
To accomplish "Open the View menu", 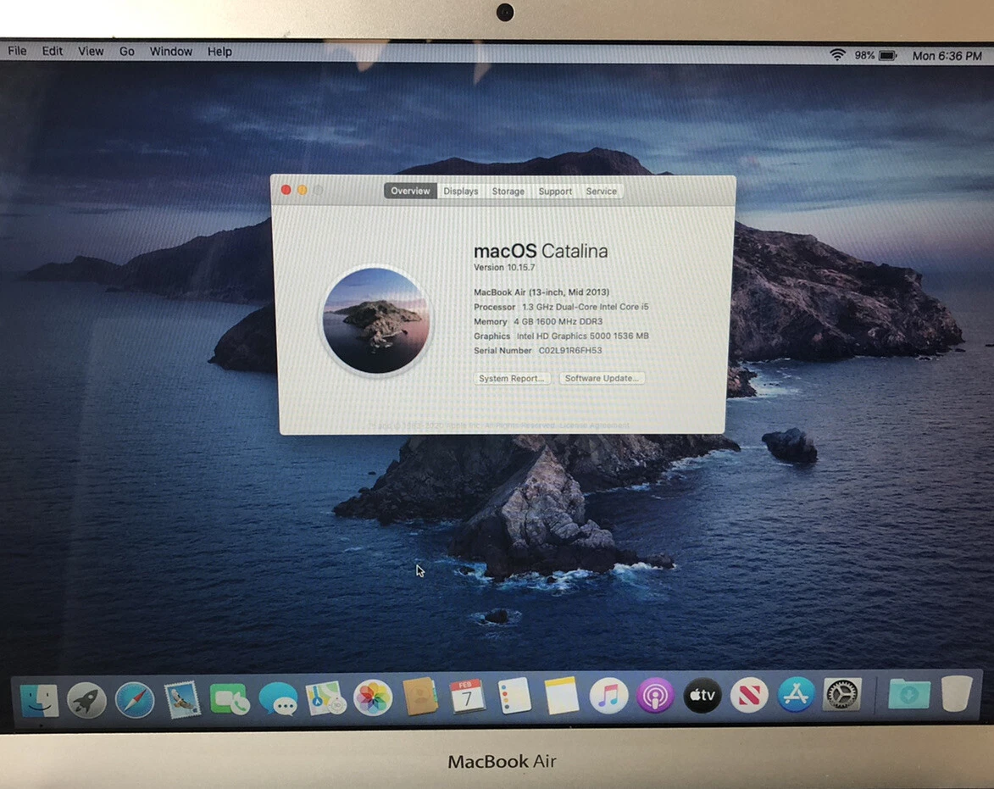I will 91,52.
